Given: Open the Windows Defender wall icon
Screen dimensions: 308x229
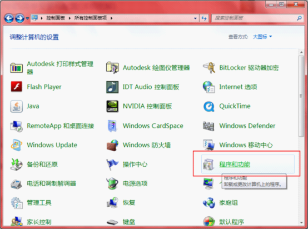Looking at the screenshot, I should point(208,126).
